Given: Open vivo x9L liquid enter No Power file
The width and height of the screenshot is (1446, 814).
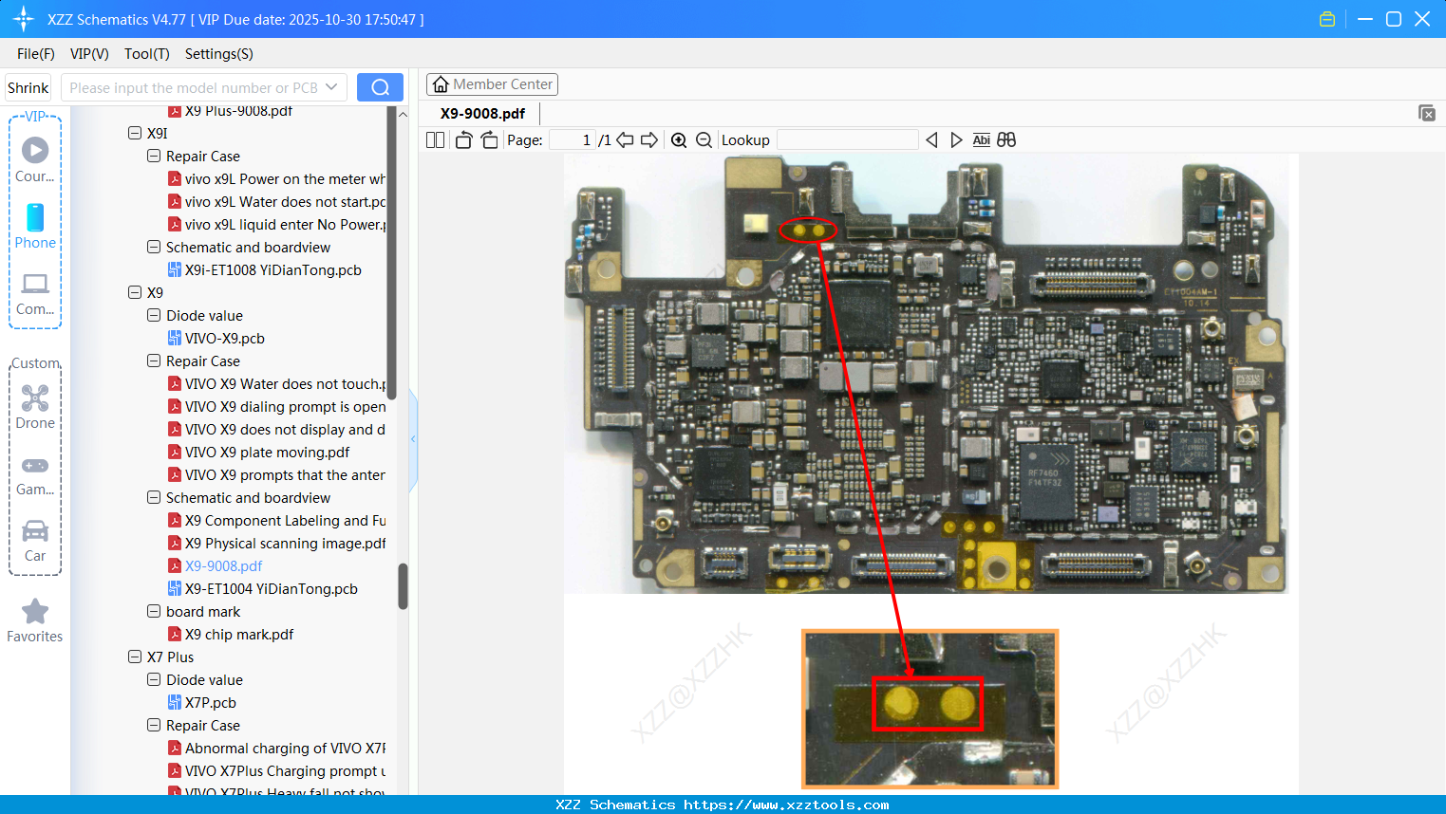Looking at the screenshot, I should click(x=286, y=225).
